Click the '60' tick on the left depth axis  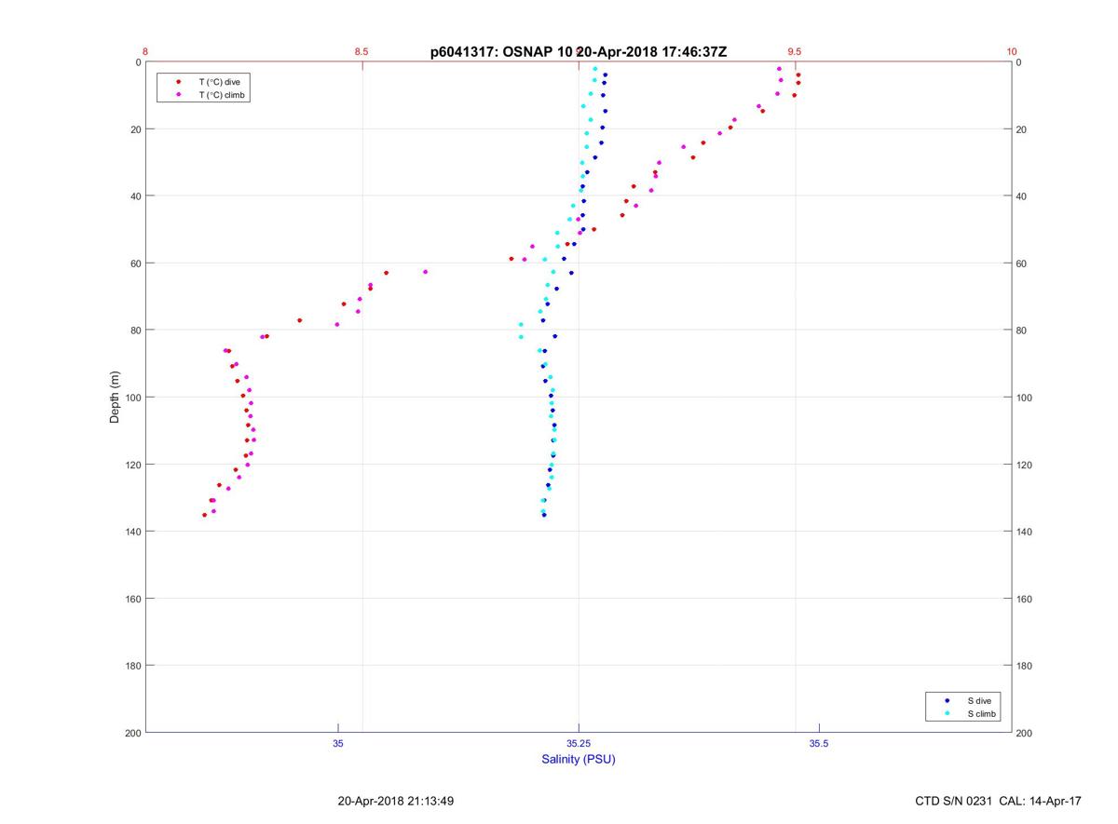click(135, 263)
